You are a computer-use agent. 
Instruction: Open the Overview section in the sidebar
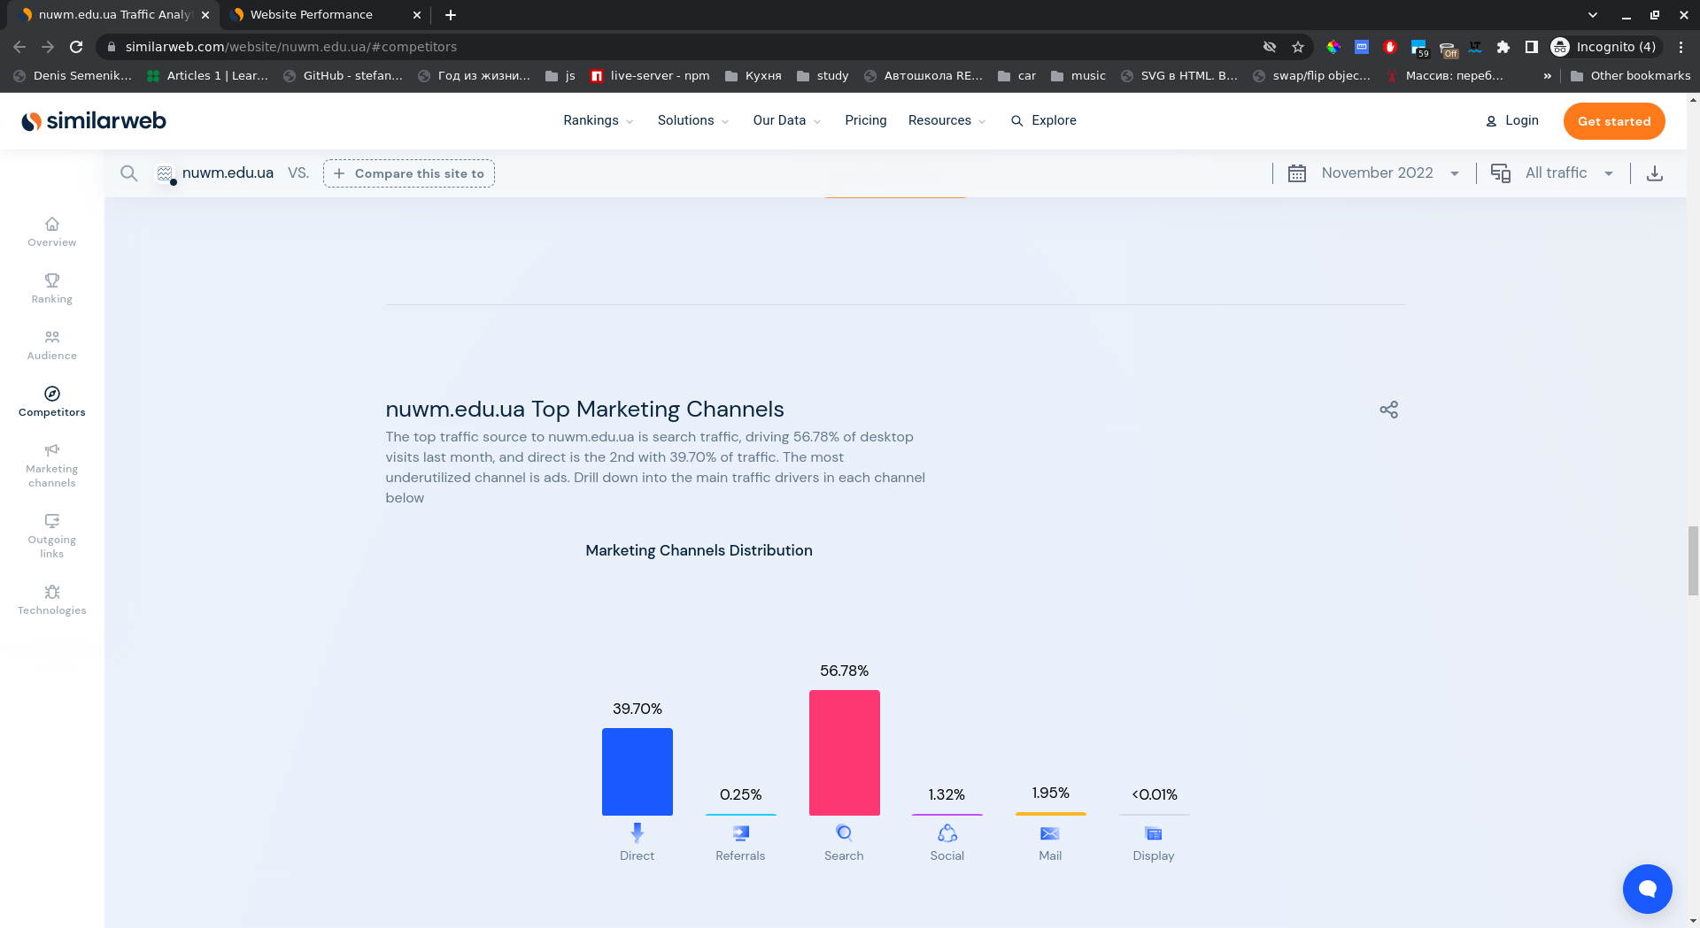point(51,232)
